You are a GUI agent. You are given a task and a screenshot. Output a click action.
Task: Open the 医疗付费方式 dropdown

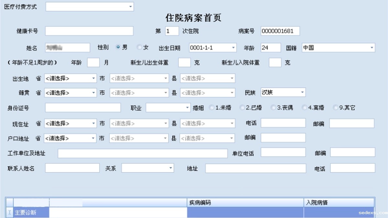click(130, 7)
